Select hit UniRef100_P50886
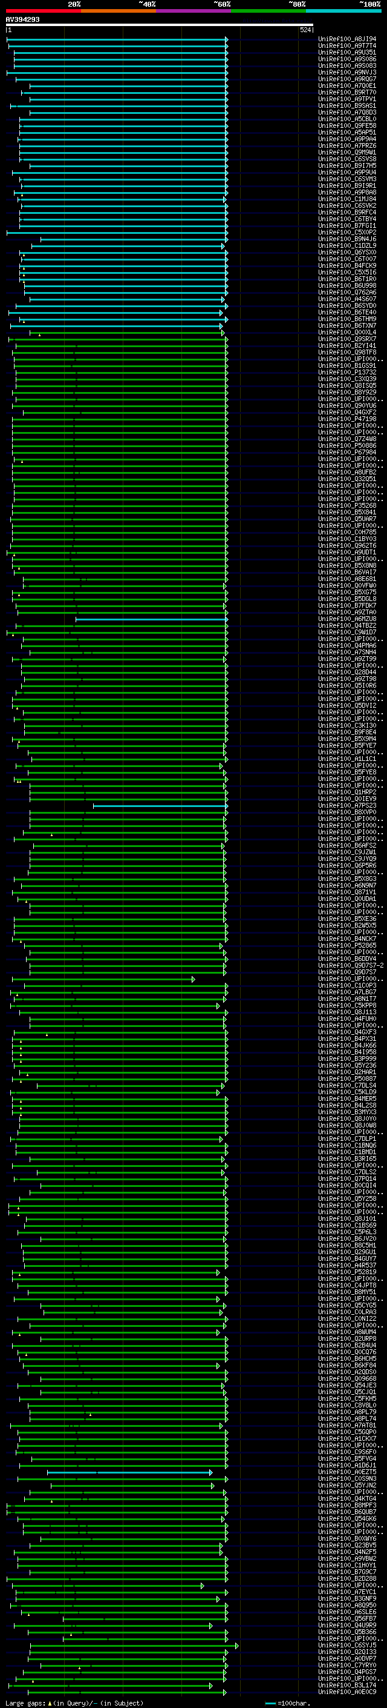The width and height of the screenshot is (387, 1708). pyautogui.click(x=347, y=445)
